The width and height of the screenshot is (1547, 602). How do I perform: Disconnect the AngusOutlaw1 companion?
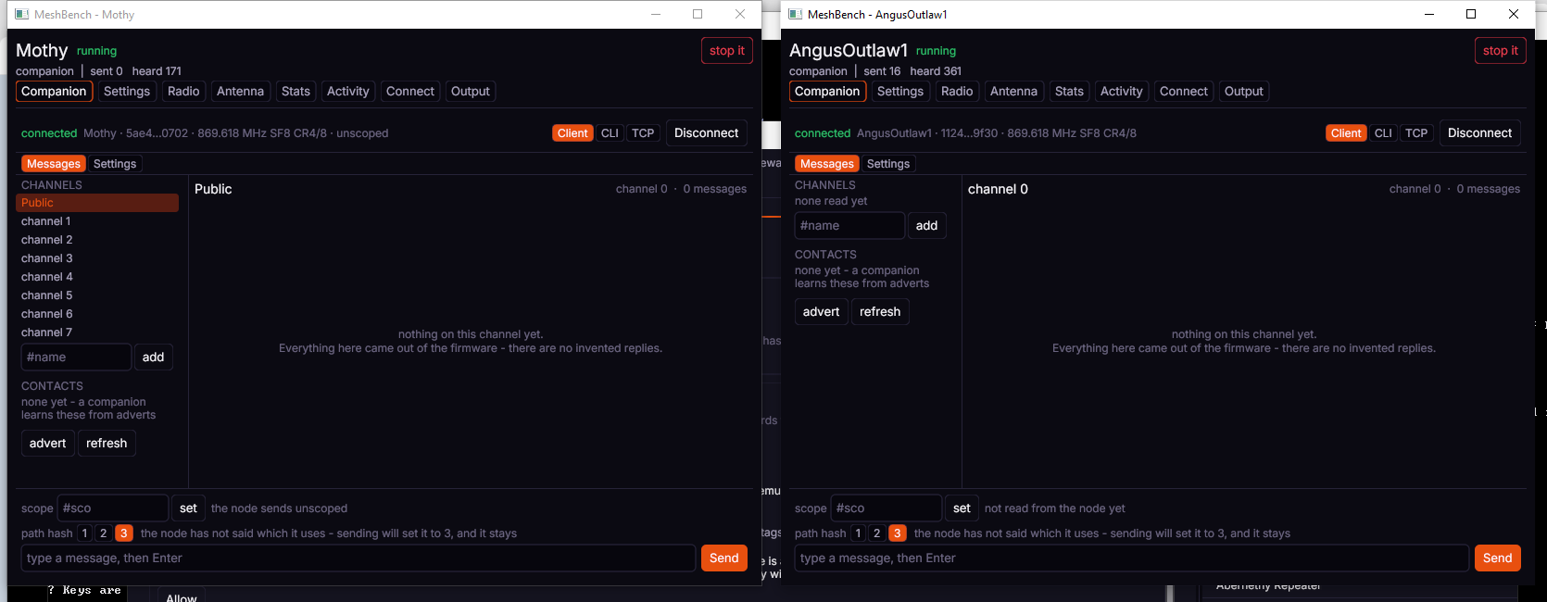(x=1480, y=133)
